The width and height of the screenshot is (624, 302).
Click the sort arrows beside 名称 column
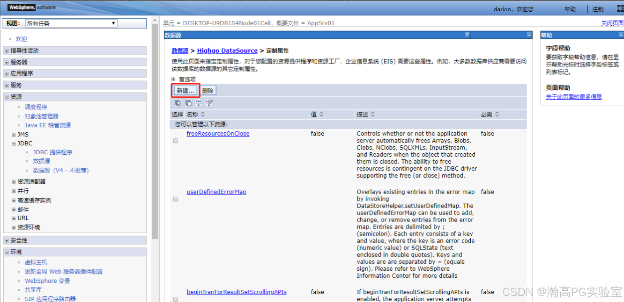click(203, 114)
